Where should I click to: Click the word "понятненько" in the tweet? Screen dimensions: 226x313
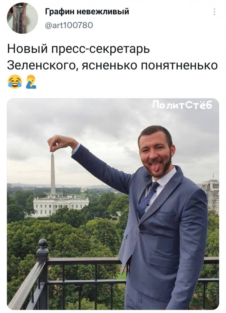pos(180,65)
